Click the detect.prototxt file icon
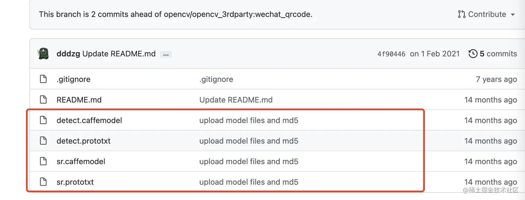 (43, 141)
